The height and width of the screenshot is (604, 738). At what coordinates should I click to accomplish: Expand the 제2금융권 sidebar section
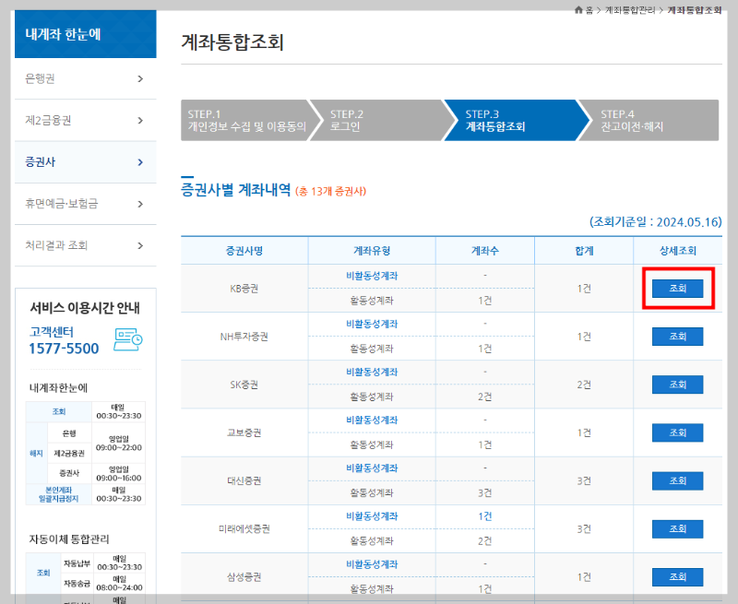pyautogui.click(x=85, y=120)
